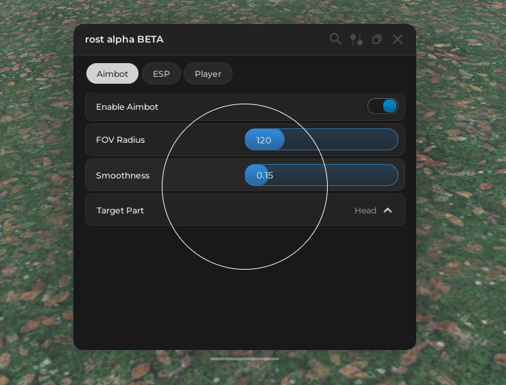Switch to the ESP tab

coord(161,73)
